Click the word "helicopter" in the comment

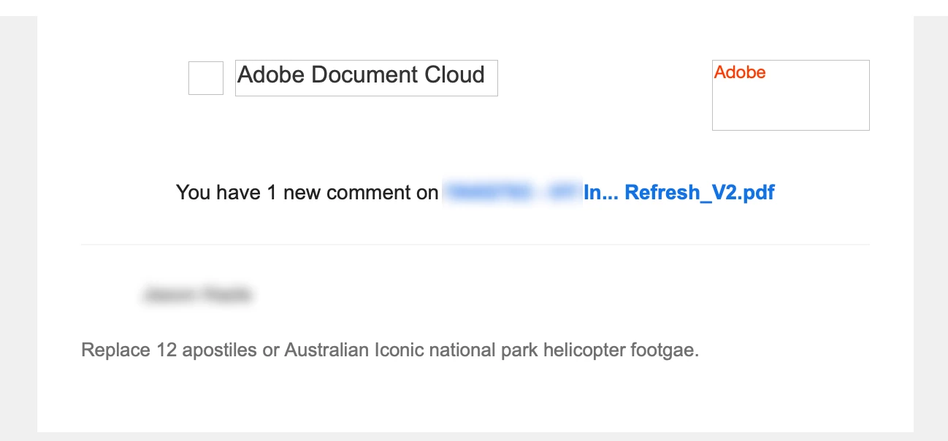(x=580, y=350)
